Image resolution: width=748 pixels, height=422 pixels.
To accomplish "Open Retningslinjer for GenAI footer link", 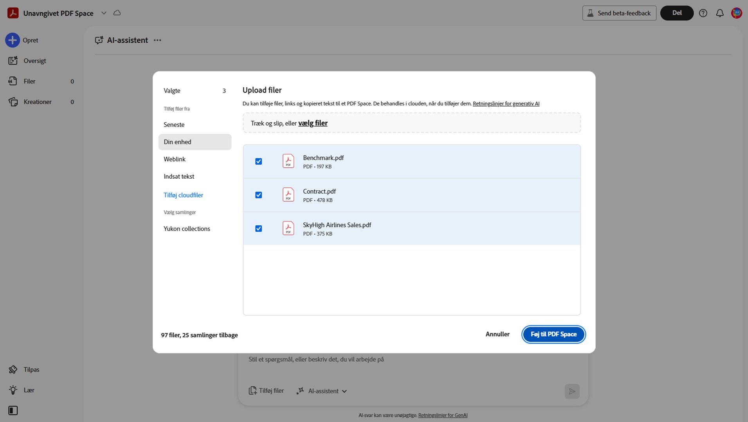I will tap(443, 415).
